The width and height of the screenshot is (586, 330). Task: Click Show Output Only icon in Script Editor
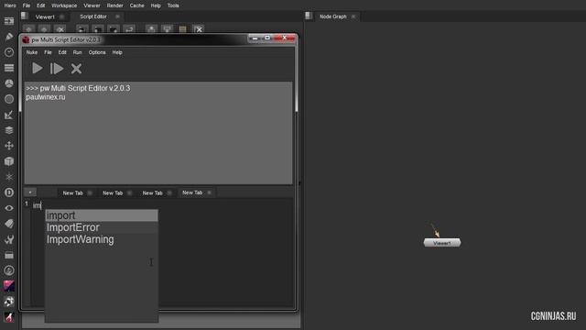[x=167, y=29]
